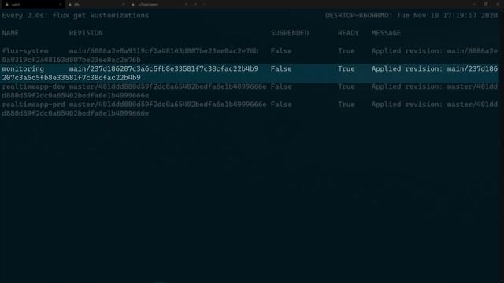Click the MESSAGE column header
Screen dimensions: 504x283
(x=386, y=33)
